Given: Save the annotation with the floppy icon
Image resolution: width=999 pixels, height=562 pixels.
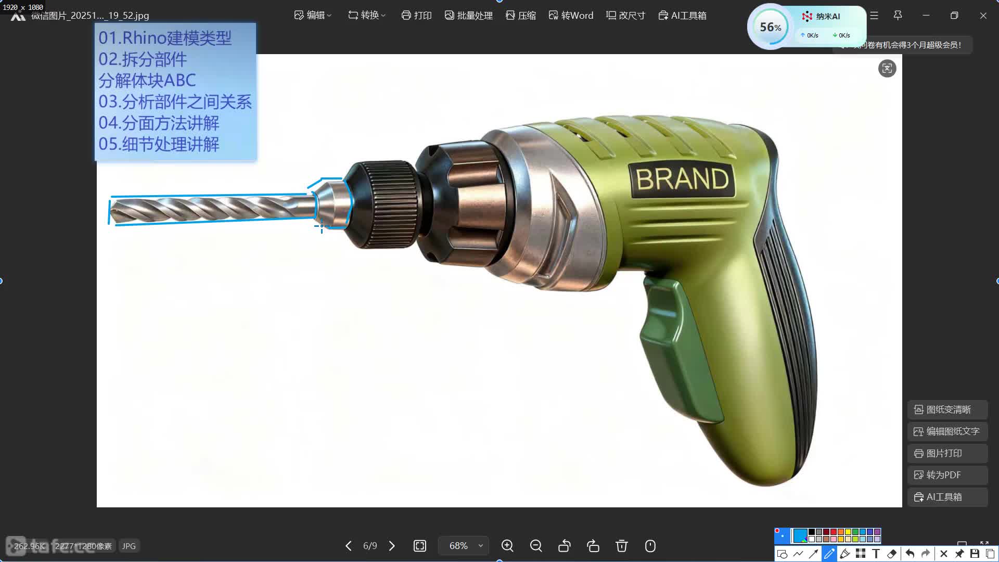Looking at the screenshot, I should point(975,554).
